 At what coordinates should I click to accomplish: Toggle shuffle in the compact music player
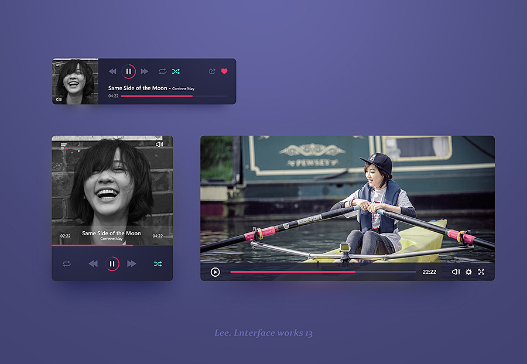coord(176,71)
